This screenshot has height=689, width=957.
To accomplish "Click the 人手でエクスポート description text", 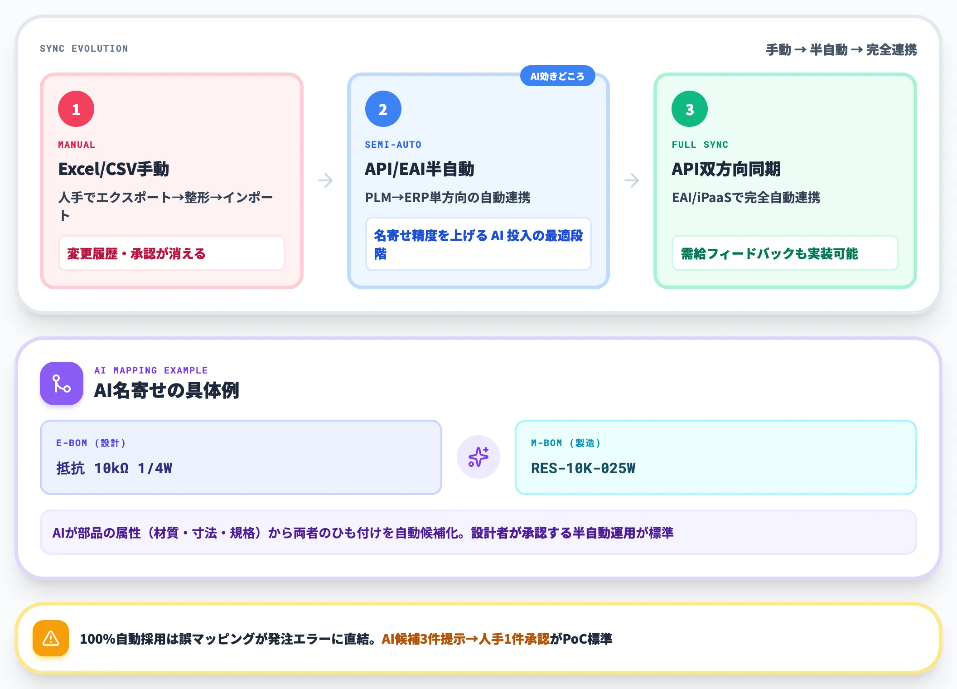I will 166,206.
